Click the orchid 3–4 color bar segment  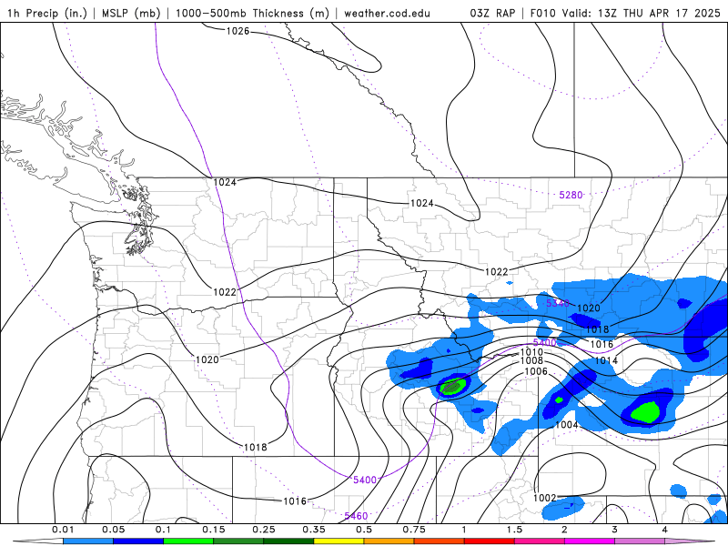click(x=640, y=541)
